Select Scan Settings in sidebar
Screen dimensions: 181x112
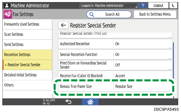pos(26,34)
